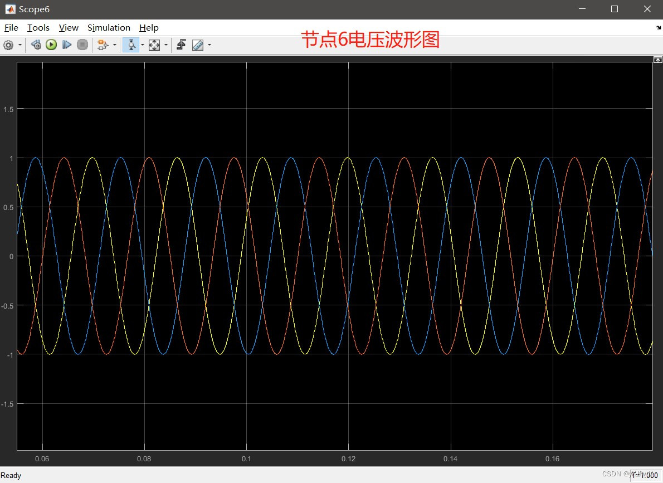The image size is (663, 483).
Task: Open the Triggers tool icon
Action: tap(182, 45)
